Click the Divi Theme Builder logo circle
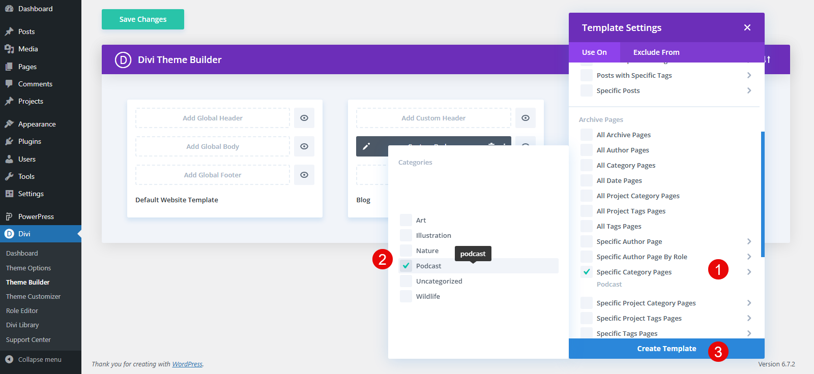Screen dimensions: 814x374 (123, 59)
